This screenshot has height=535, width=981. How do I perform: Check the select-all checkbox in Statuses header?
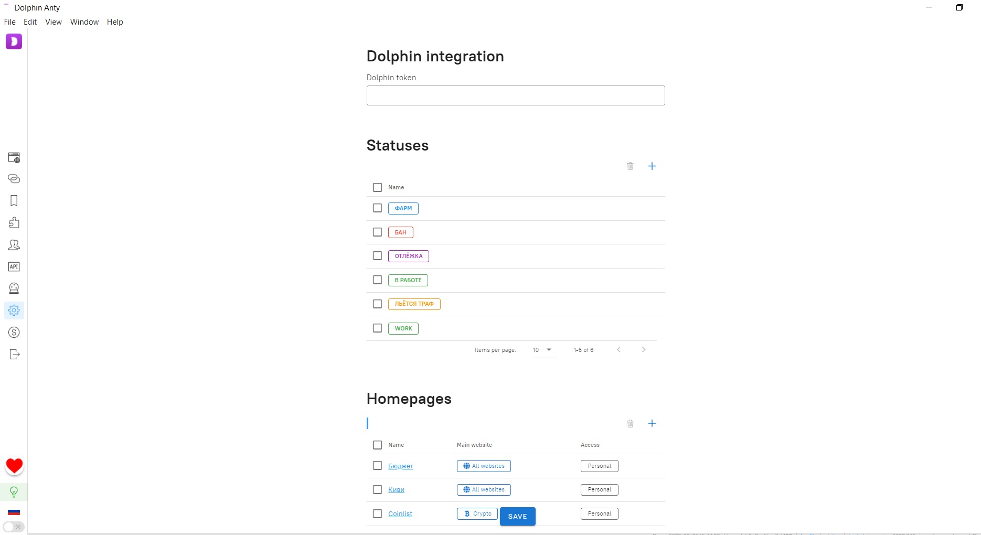point(377,187)
